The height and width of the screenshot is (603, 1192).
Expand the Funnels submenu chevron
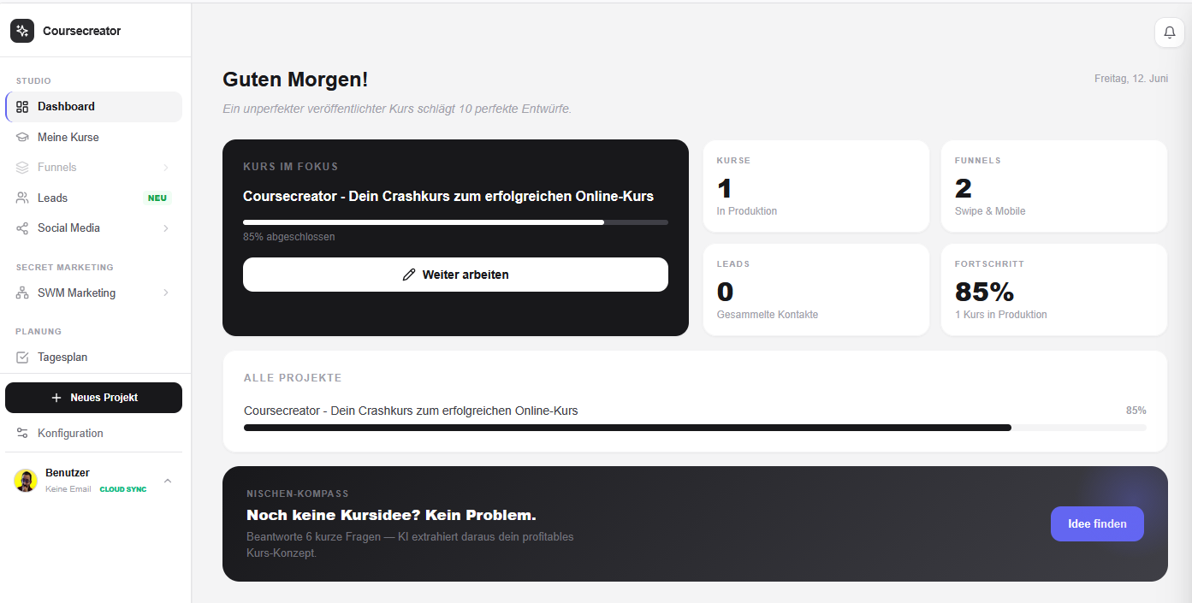coord(166,168)
